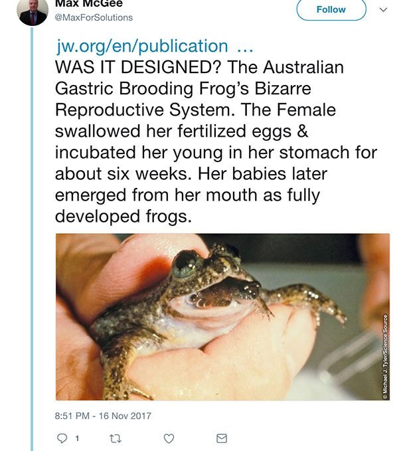Open Max McGee's profile avatar photo
The height and width of the screenshot is (451, 405).
tap(33, 11)
